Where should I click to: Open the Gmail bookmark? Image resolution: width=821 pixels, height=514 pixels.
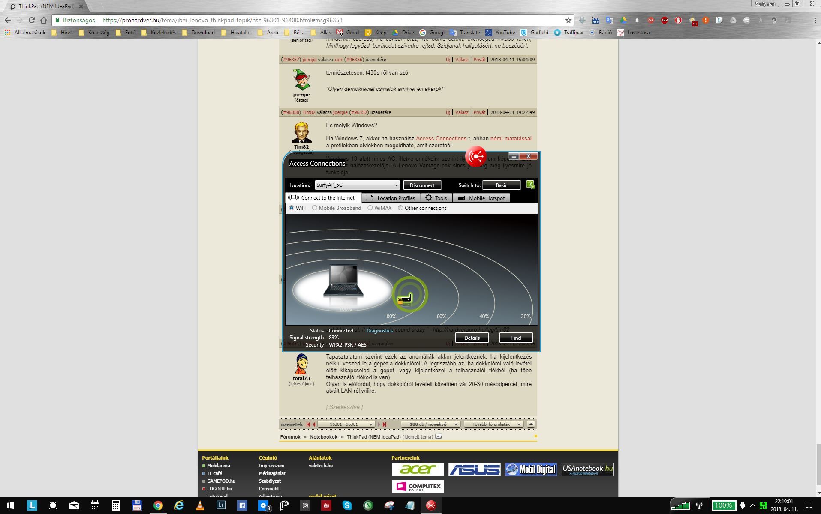pyautogui.click(x=348, y=33)
